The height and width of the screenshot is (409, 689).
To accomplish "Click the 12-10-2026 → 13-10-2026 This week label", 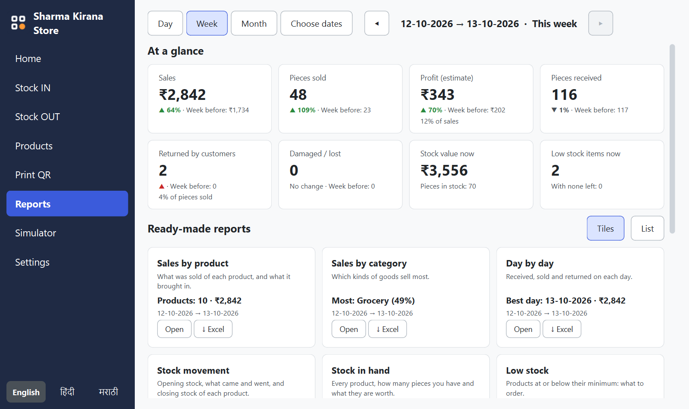I will tap(489, 24).
